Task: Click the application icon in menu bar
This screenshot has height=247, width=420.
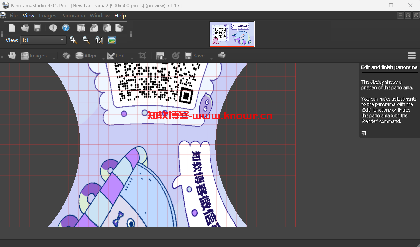Action: 3,15
